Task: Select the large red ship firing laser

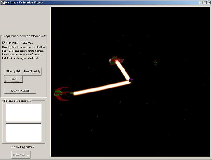Action: click(x=63, y=93)
